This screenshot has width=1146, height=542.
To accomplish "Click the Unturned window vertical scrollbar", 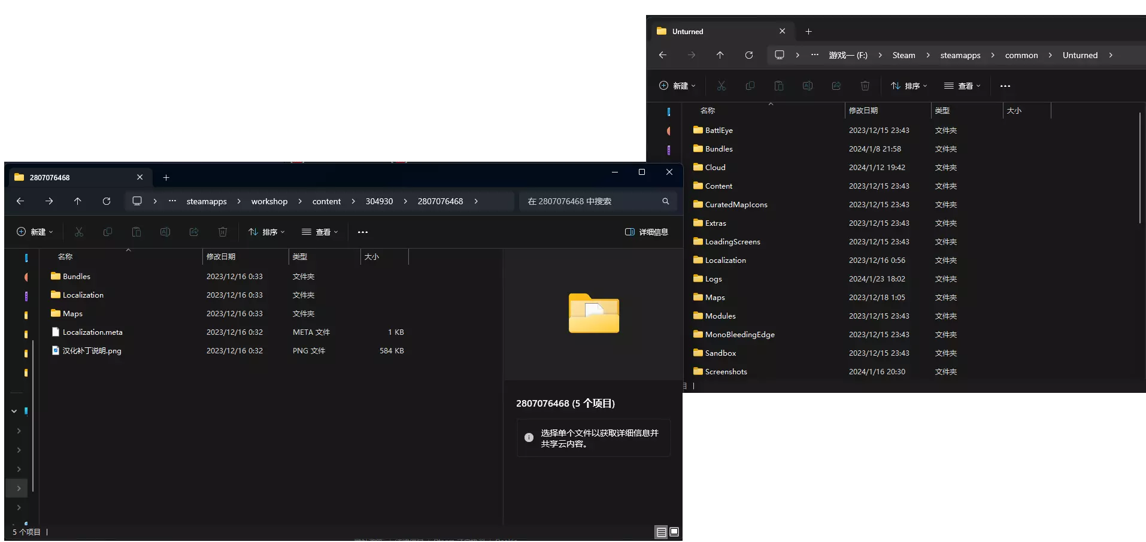I will click(1140, 168).
